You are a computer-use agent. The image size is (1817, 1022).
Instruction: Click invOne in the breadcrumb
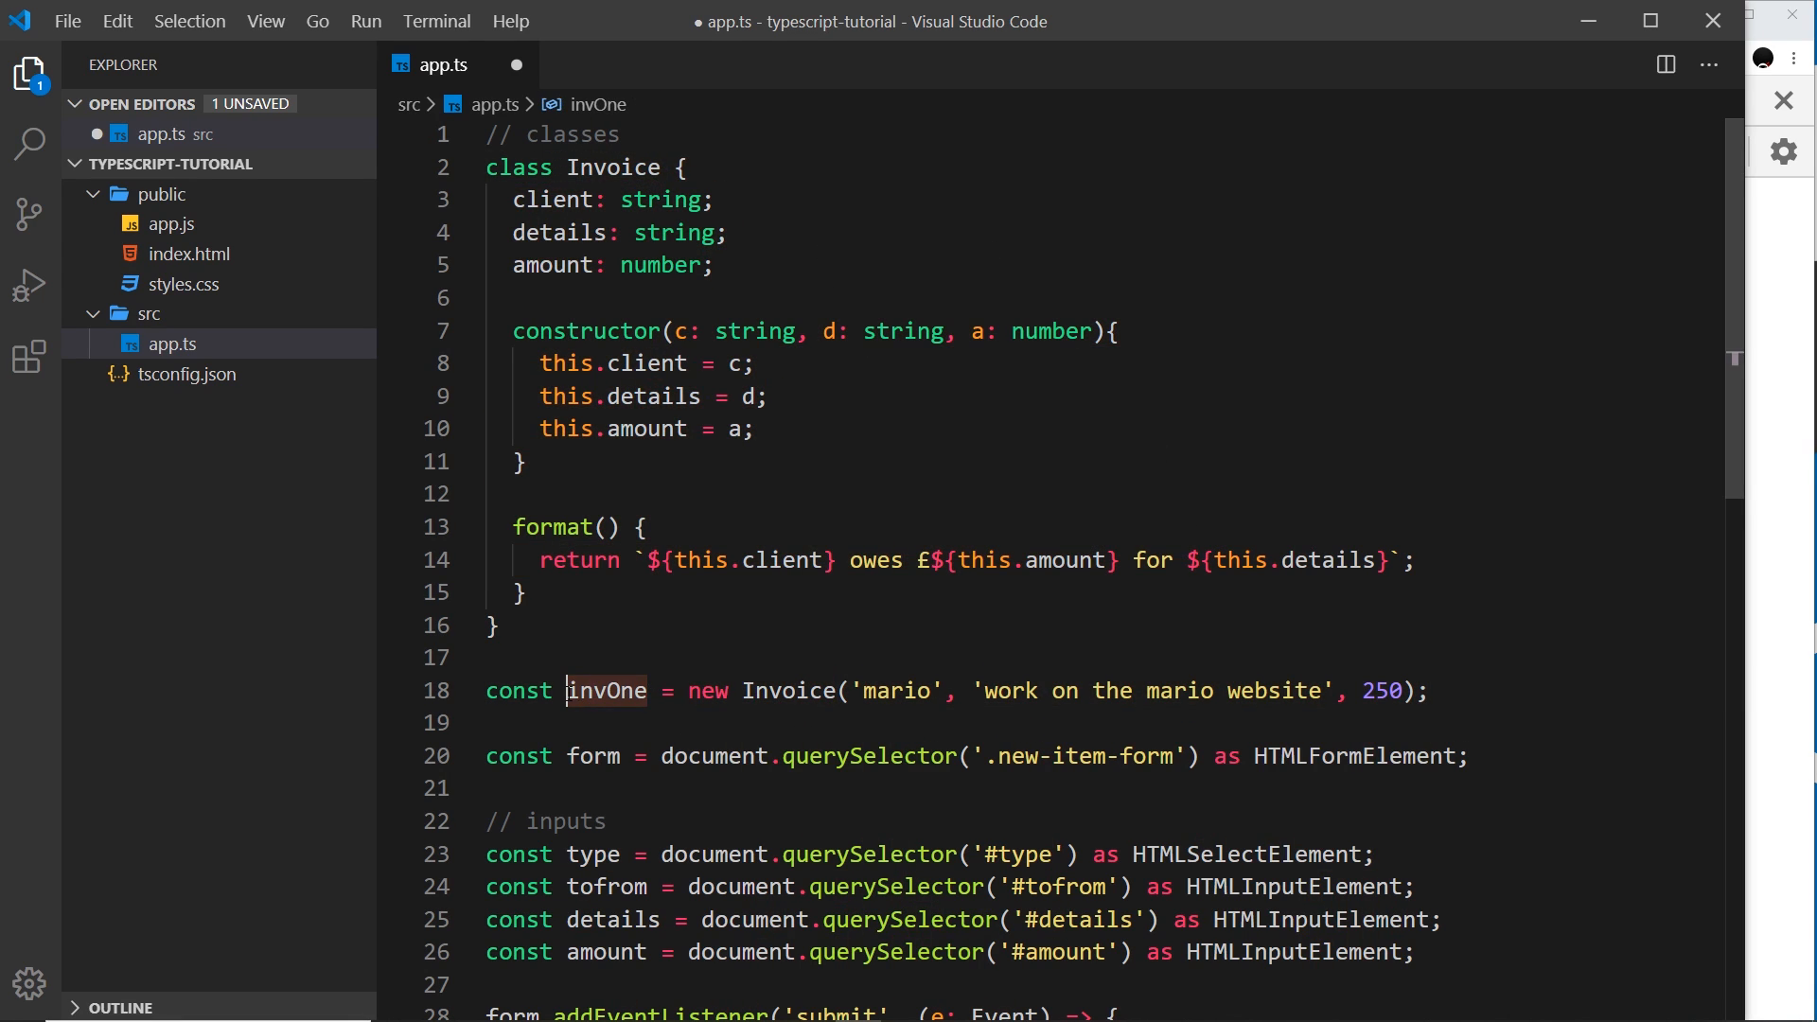[x=598, y=104]
